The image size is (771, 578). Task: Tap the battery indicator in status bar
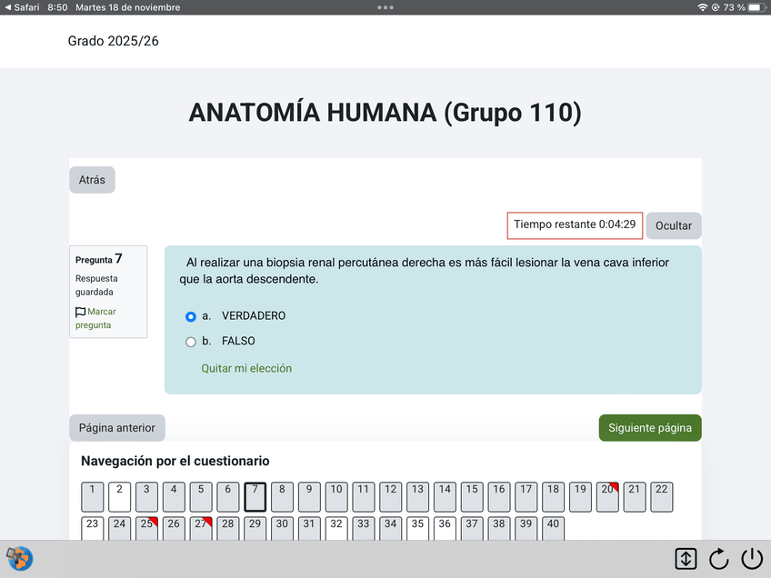coord(756,7)
